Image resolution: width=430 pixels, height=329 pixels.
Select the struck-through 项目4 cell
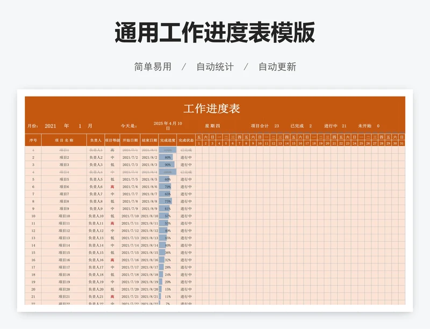(x=64, y=172)
